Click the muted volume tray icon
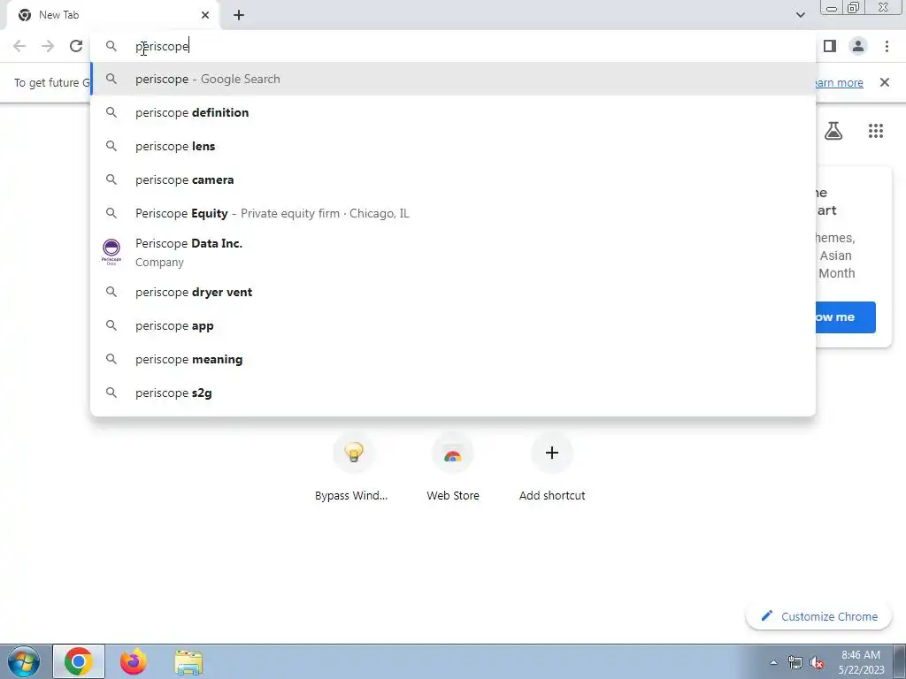906x679 pixels. tap(817, 662)
